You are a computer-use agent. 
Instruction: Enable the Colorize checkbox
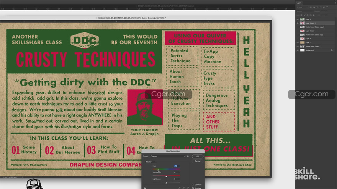pos(193,185)
